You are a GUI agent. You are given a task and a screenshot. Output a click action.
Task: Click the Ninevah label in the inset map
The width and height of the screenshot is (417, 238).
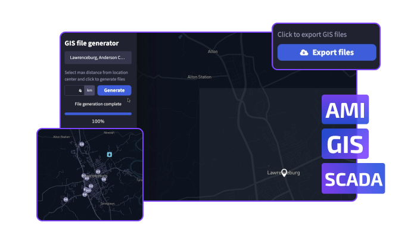[x=108, y=133]
